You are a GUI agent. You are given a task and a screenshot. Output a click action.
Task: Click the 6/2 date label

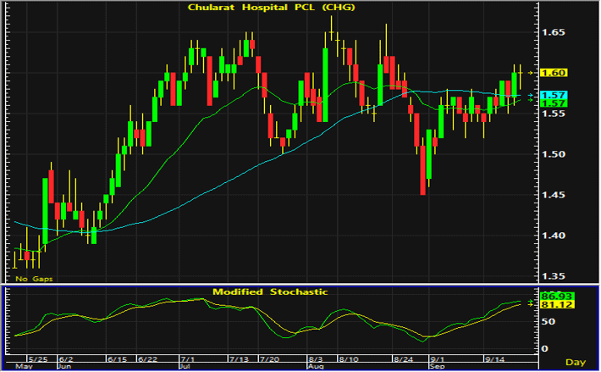(x=66, y=359)
